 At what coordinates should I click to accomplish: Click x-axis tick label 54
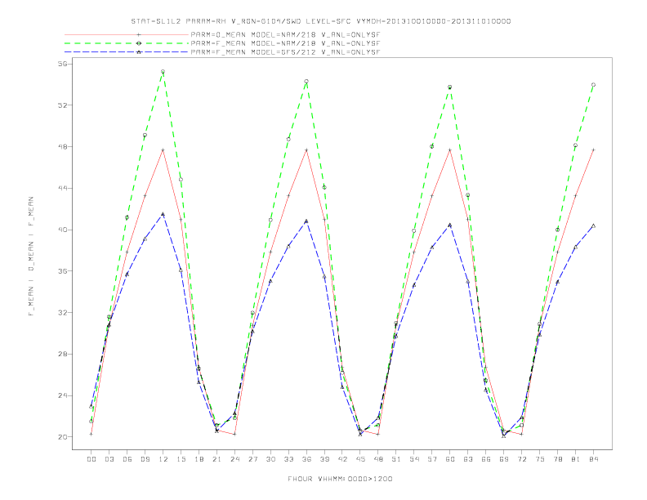pyautogui.click(x=414, y=459)
